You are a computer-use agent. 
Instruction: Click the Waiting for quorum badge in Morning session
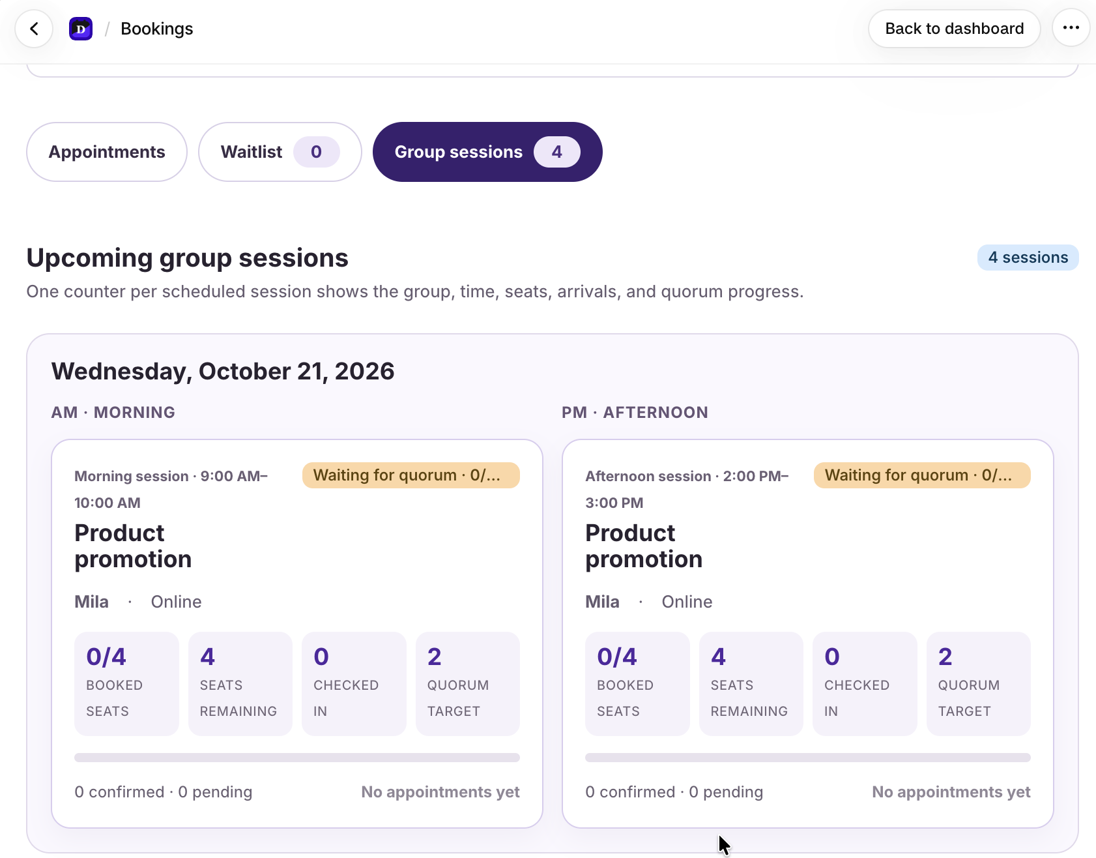[411, 475]
